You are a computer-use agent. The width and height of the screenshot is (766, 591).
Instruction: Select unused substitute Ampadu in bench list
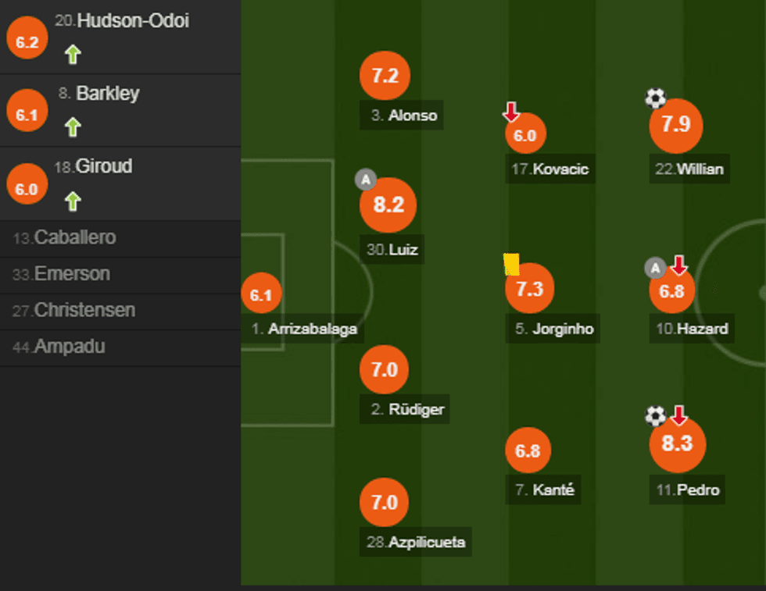click(59, 347)
